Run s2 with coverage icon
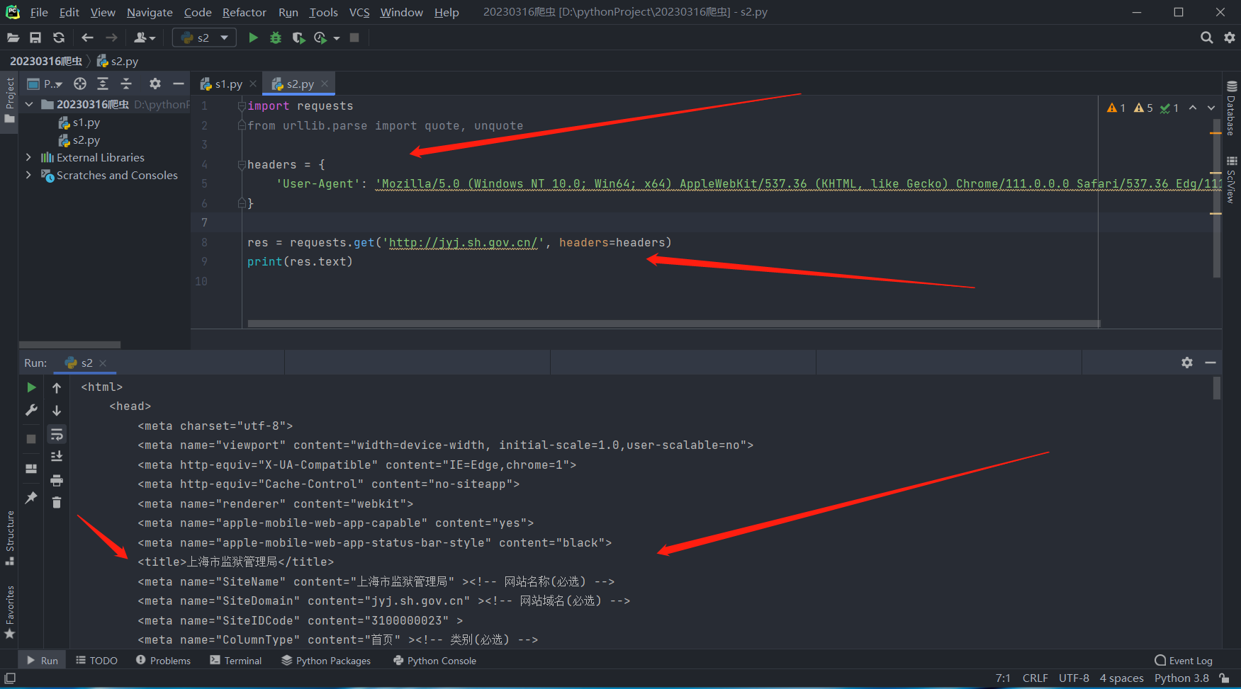The width and height of the screenshot is (1241, 689). [298, 38]
